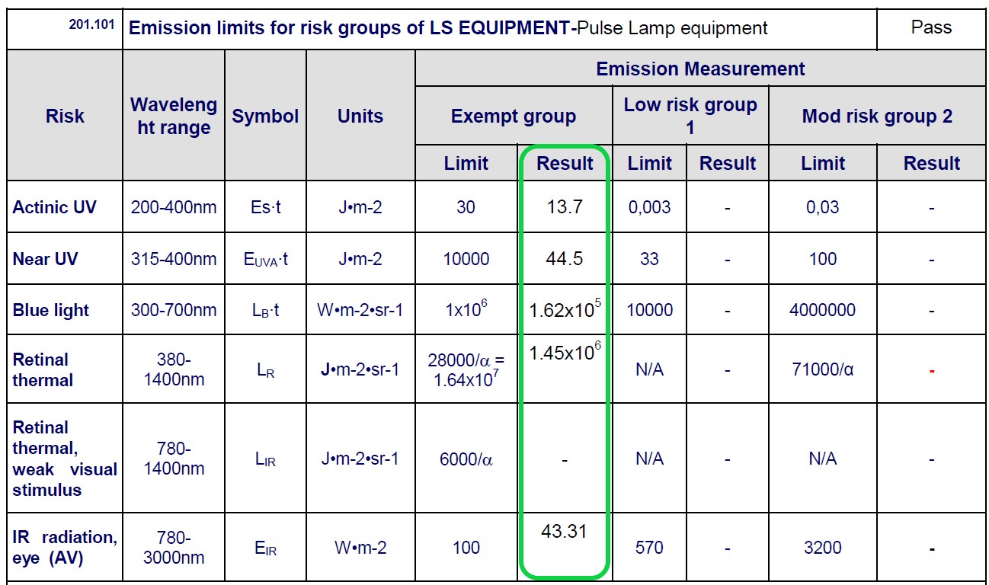Click the 315-400nm wavelength cell
The height and width of the screenshot is (585, 989).
click(x=174, y=259)
